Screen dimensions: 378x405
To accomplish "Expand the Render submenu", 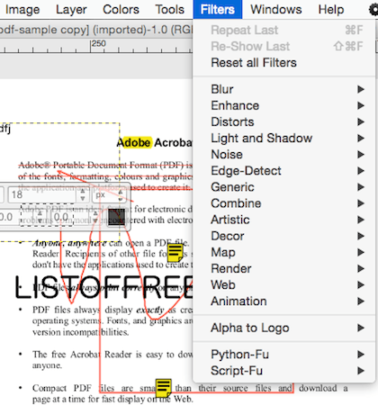I will click(x=283, y=268).
